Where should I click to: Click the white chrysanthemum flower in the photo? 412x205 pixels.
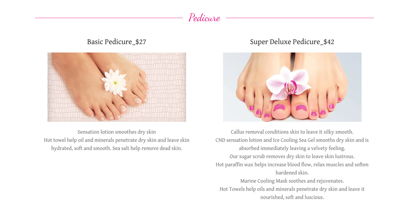point(115,82)
